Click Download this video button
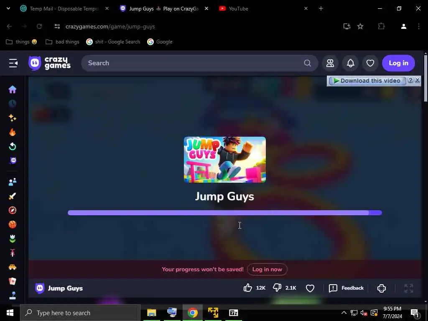 click(x=367, y=81)
